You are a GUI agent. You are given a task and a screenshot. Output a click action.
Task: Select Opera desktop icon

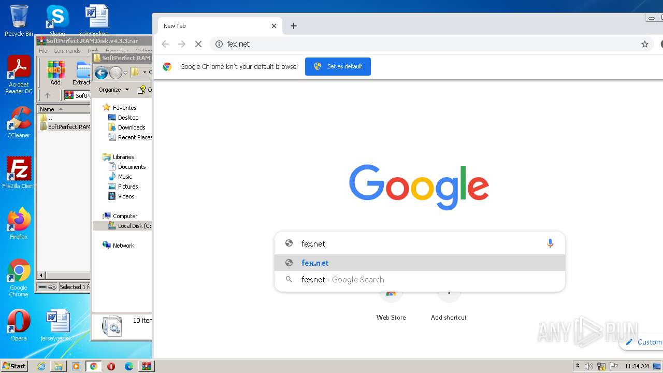[19, 325]
